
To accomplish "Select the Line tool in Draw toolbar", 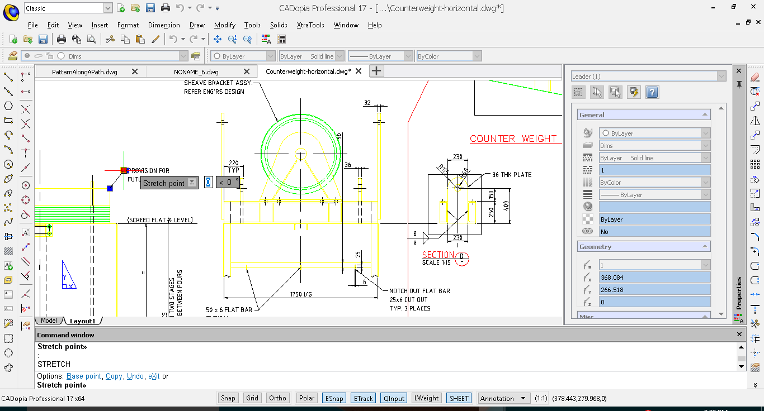I will (8, 77).
